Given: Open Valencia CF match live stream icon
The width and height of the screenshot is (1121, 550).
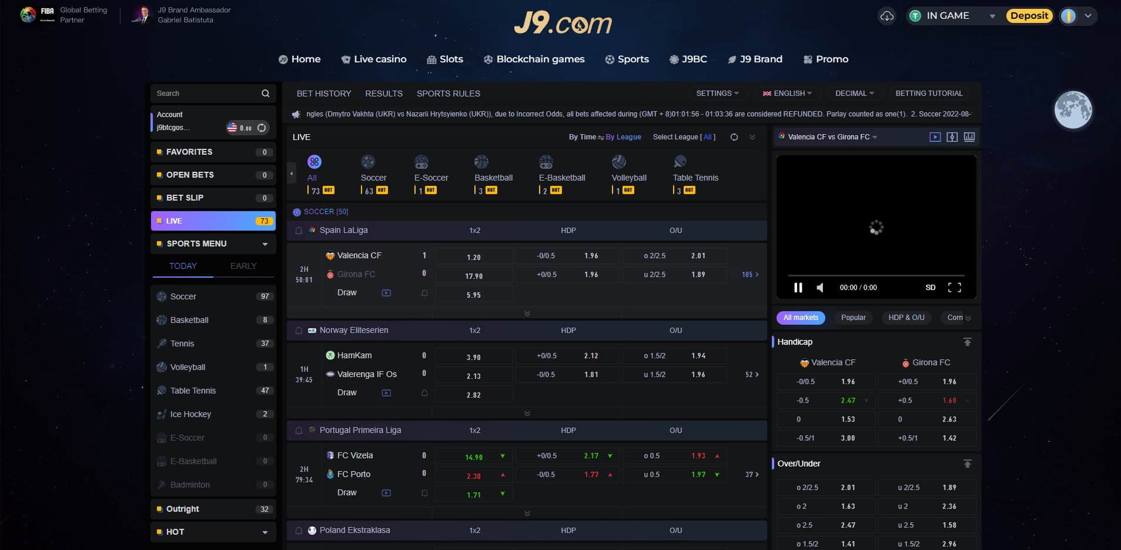Looking at the screenshot, I should (x=386, y=293).
